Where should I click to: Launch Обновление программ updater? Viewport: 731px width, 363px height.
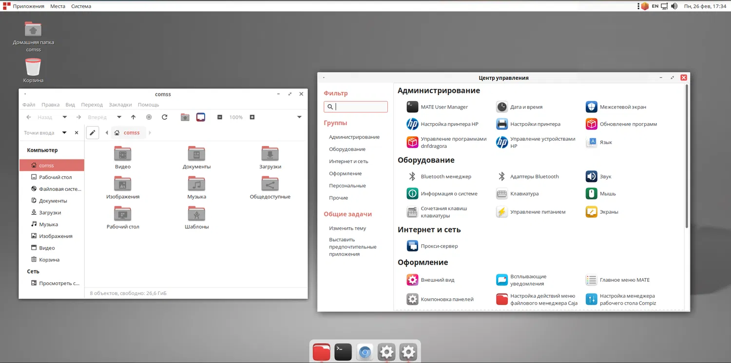[621, 124]
